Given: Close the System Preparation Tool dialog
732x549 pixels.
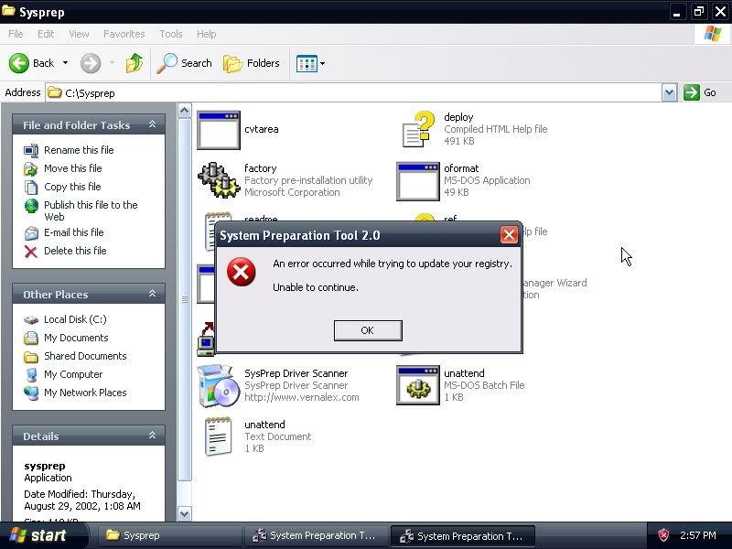Looking at the screenshot, I should (x=509, y=235).
